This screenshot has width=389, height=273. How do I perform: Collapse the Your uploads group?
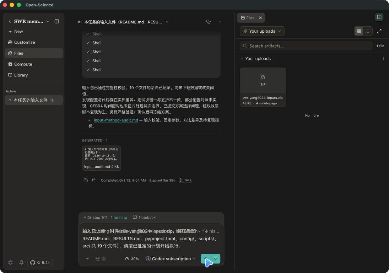tap(241, 59)
